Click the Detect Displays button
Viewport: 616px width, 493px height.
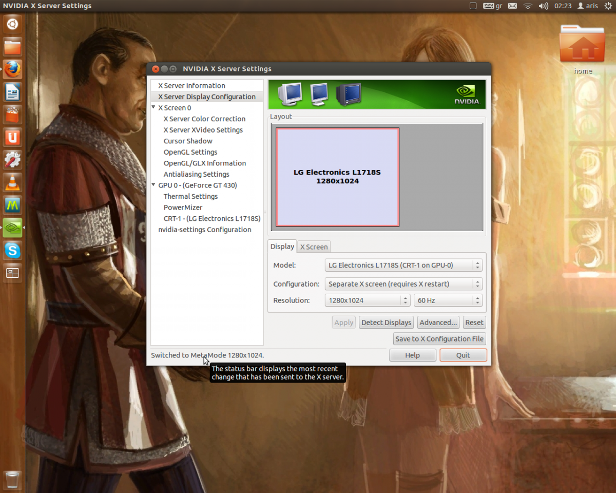(387, 323)
